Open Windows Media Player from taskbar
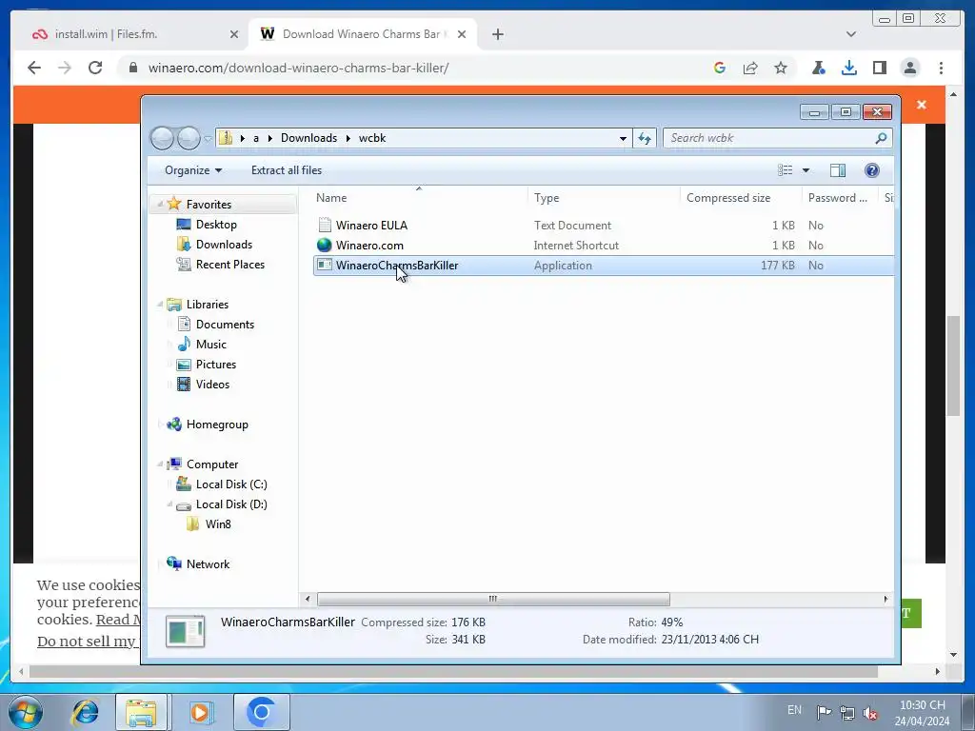Viewport: 975px width, 731px height. coord(200,712)
